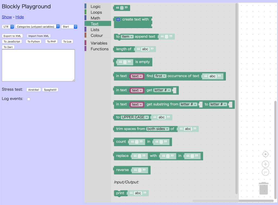The width and height of the screenshot is (278, 205).
Task: Open the mutator gear on "create text with" block
Action: coord(118,19)
